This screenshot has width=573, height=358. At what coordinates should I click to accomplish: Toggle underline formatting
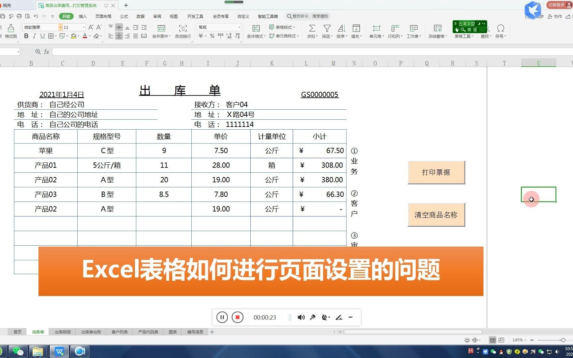[x=42, y=36]
